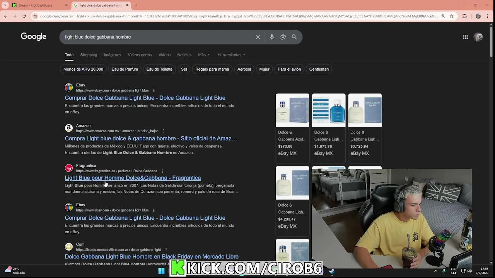Close the Stream - Kick Dashboard tab

[65, 5]
